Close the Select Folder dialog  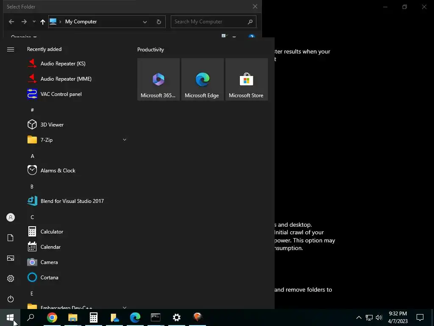coord(255,6)
